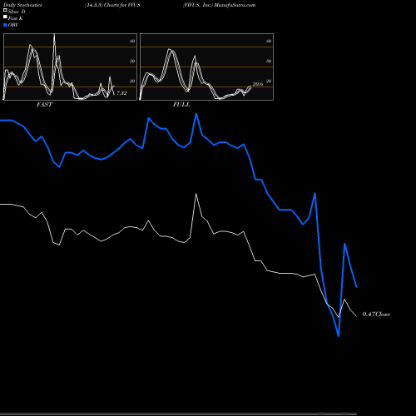
Task: Click the 'Fast K' legend label
Action: pyautogui.click(x=16, y=18)
